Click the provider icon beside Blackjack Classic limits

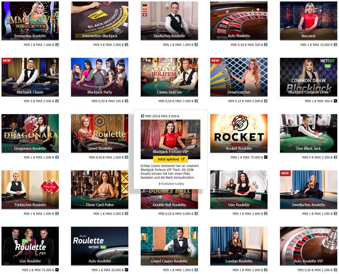pyautogui.click(x=57, y=101)
